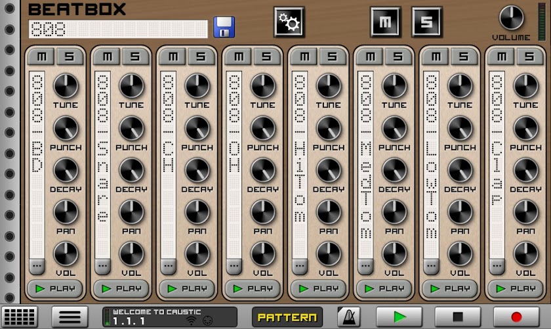Mute the 808-CH channel

pos(173,56)
